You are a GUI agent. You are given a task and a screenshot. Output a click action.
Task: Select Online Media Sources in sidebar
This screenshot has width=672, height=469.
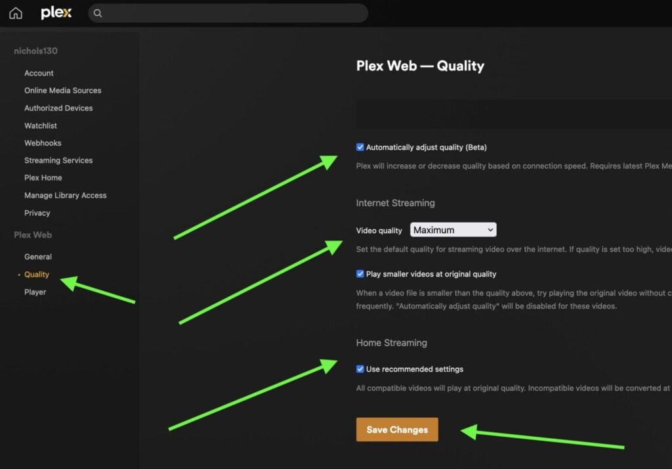tap(62, 91)
